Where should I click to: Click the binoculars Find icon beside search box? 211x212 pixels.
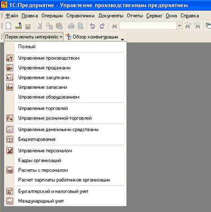114,26
